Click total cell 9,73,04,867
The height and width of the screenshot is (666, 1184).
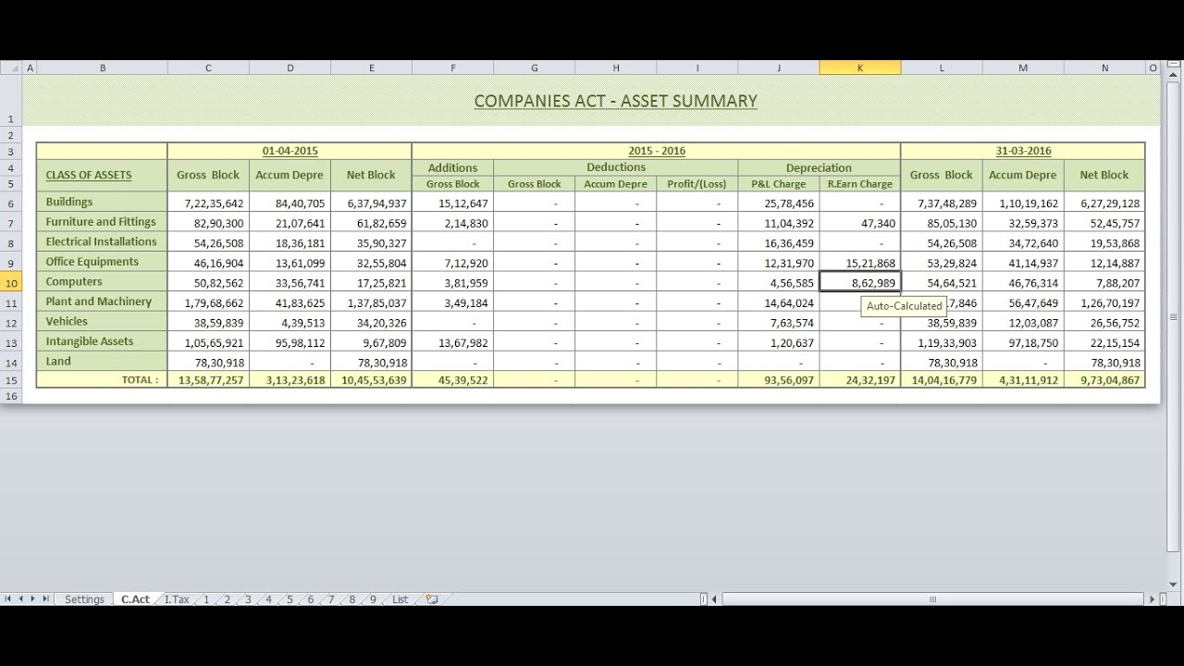(1104, 380)
